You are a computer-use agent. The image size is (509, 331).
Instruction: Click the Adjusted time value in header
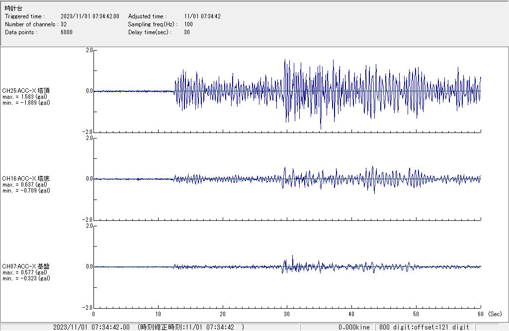pyautogui.click(x=202, y=16)
